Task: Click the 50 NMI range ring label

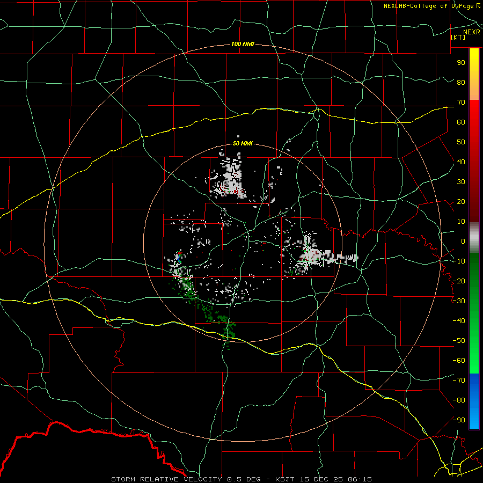Action: click(x=243, y=143)
